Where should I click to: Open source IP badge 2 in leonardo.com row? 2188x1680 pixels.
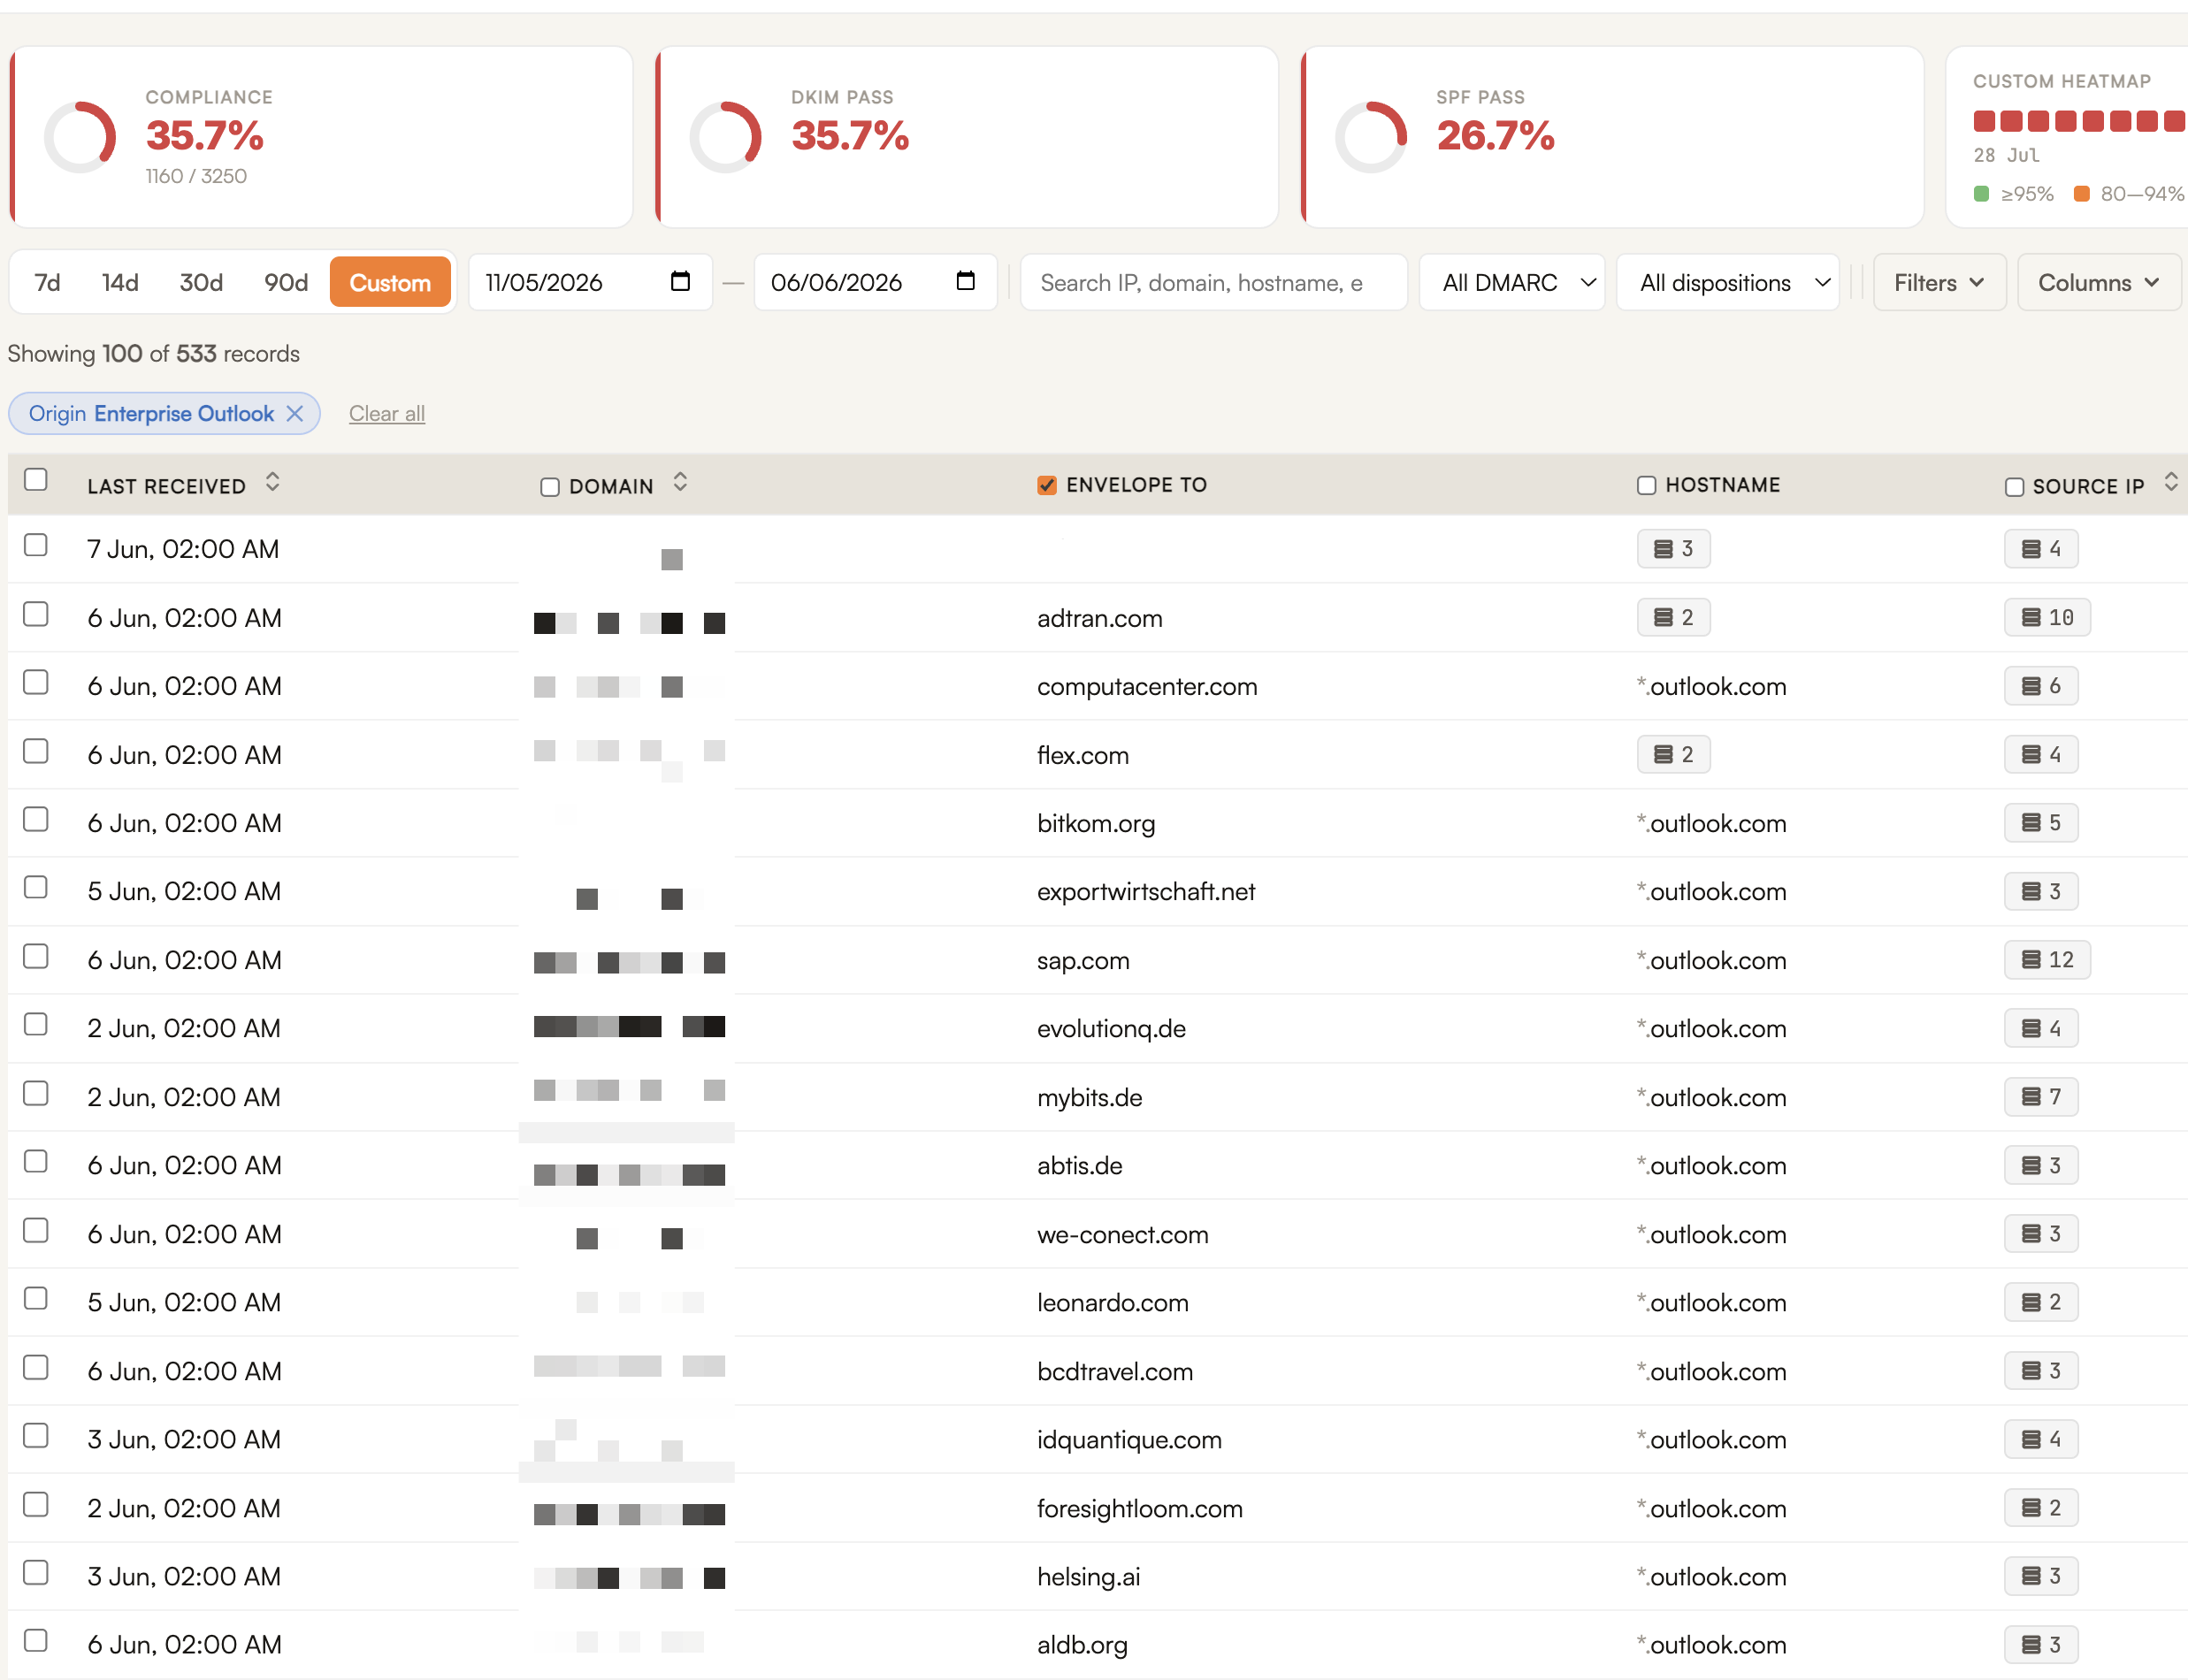(2041, 1303)
